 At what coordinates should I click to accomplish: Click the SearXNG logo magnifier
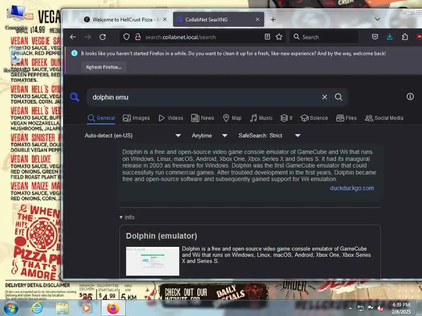tap(75, 97)
